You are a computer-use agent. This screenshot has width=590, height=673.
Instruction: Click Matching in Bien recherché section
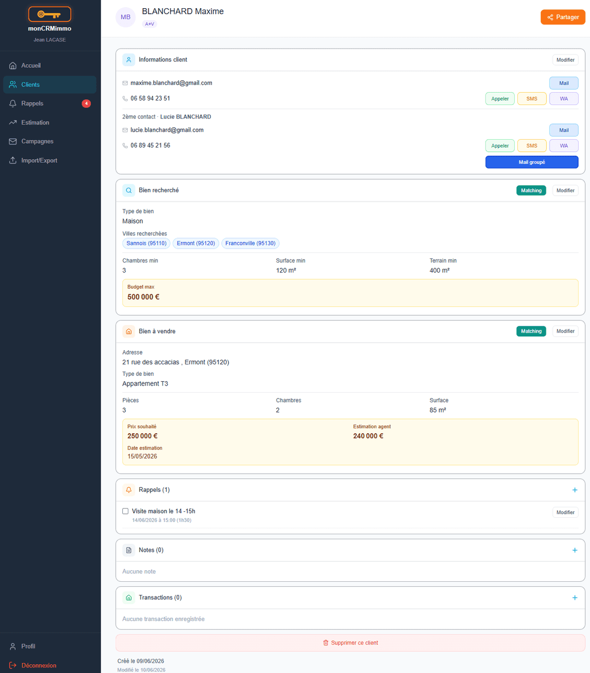click(531, 191)
